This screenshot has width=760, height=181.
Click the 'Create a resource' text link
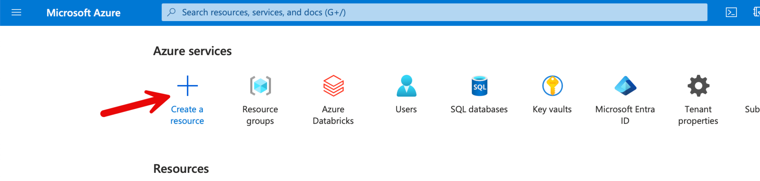point(187,115)
